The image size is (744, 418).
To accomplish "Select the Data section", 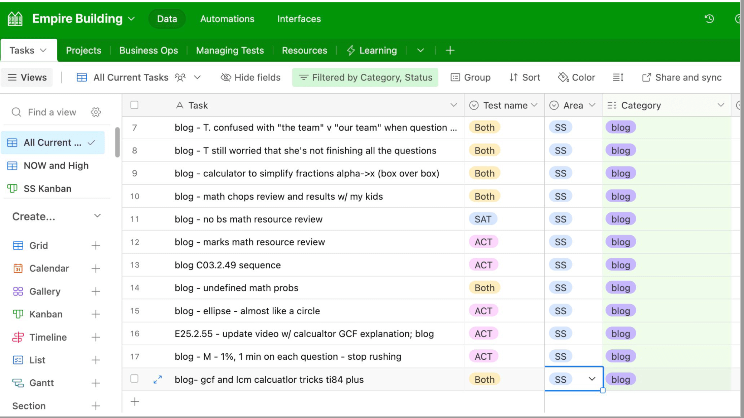I will point(167,19).
